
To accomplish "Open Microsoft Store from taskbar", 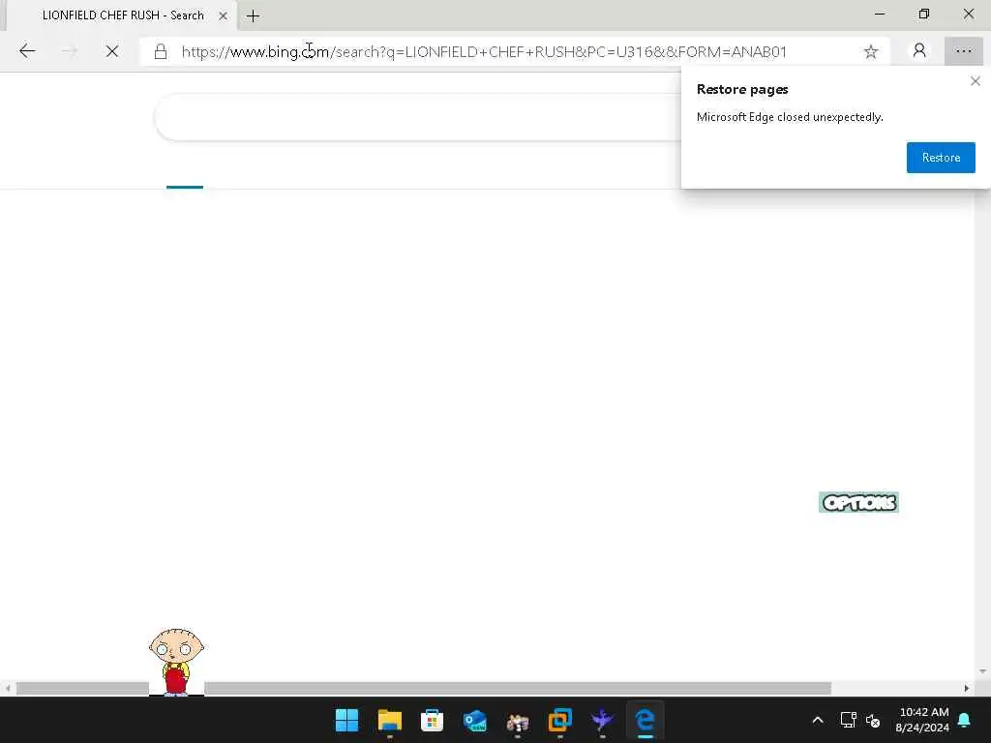I will (x=432, y=720).
